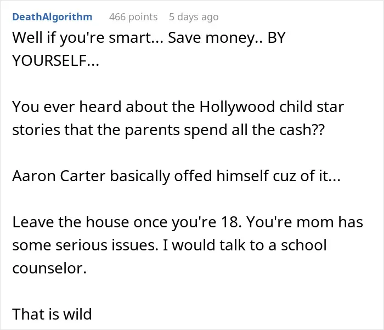Click the word school in the comment
Image resolution: width=384 pixels, height=330 pixels.
[x=304, y=245]
